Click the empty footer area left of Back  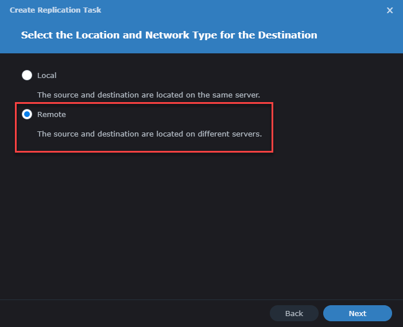coord(132,313)
